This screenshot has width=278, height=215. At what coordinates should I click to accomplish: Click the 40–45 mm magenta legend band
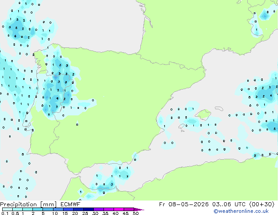[x=119, y=209]
